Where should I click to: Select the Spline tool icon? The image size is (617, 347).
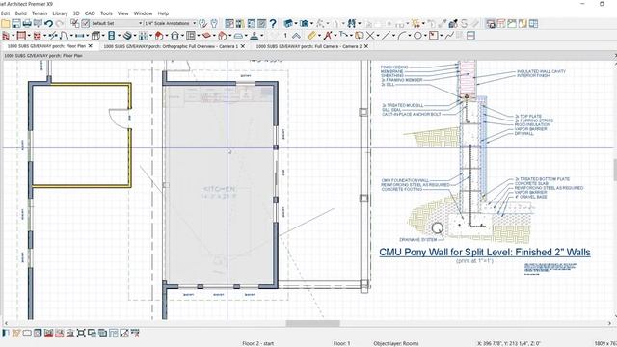click(449, 36)
